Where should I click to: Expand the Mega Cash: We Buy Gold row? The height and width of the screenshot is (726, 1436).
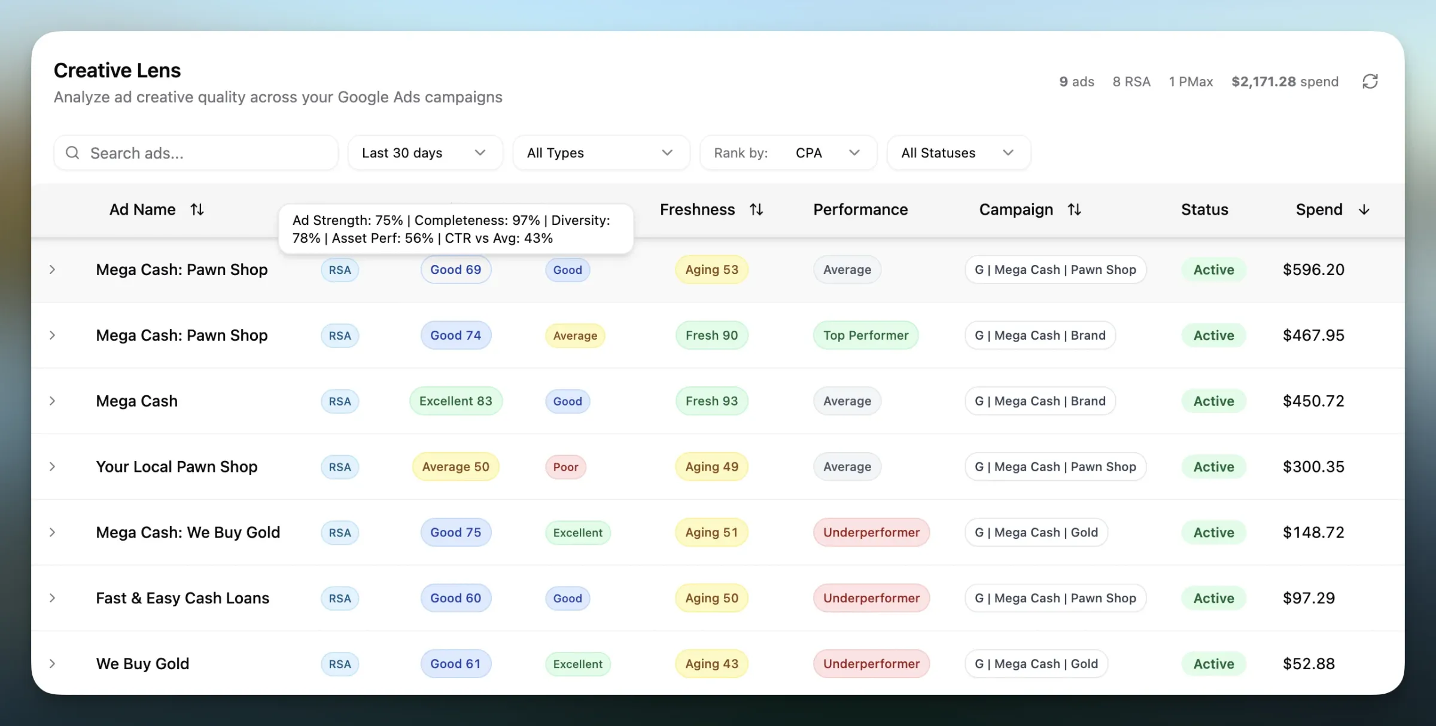pos(52,533)
